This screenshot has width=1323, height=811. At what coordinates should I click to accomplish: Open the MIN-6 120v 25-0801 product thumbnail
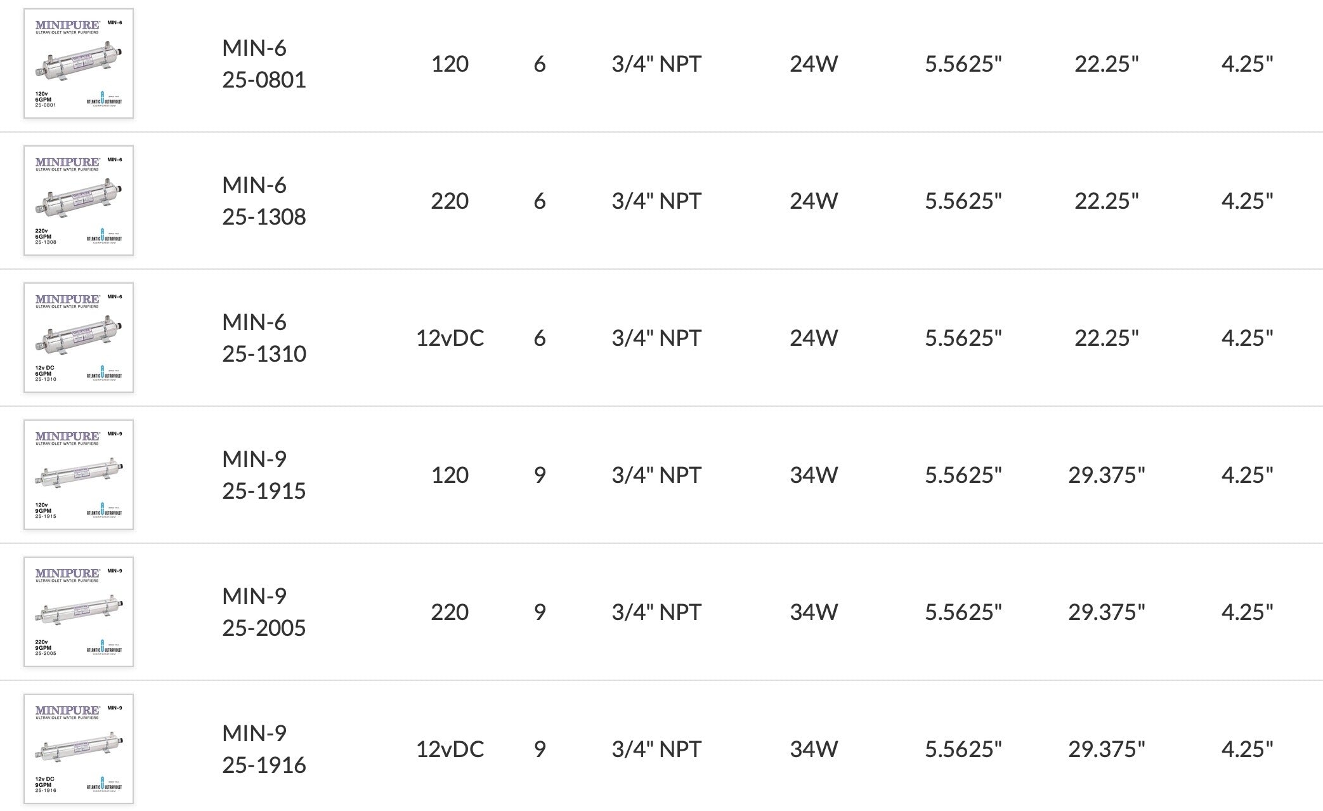(x=79, y=63)
